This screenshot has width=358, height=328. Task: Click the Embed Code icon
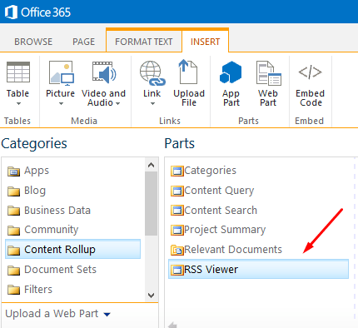pos(310,72)
